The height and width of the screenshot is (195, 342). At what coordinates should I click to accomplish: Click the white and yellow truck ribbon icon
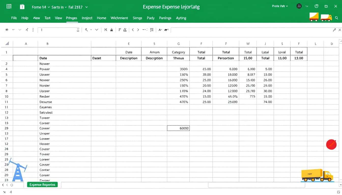click(x=326, y=18)
